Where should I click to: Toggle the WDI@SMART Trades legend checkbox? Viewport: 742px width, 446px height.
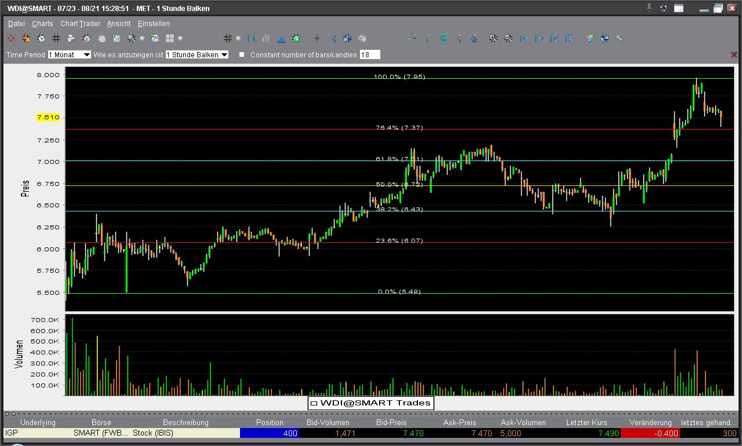coord(314,403)
